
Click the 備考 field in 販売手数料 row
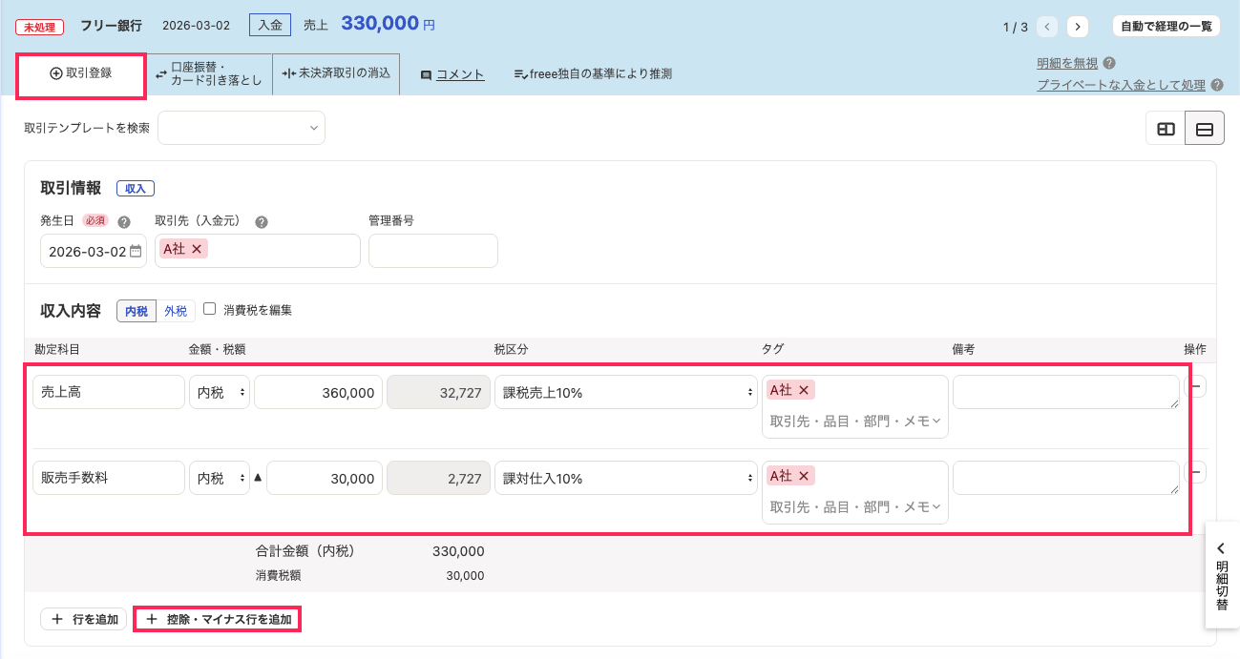coord(1066,478)
